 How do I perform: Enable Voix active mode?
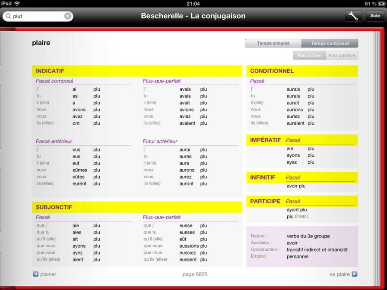click(309, 55)
